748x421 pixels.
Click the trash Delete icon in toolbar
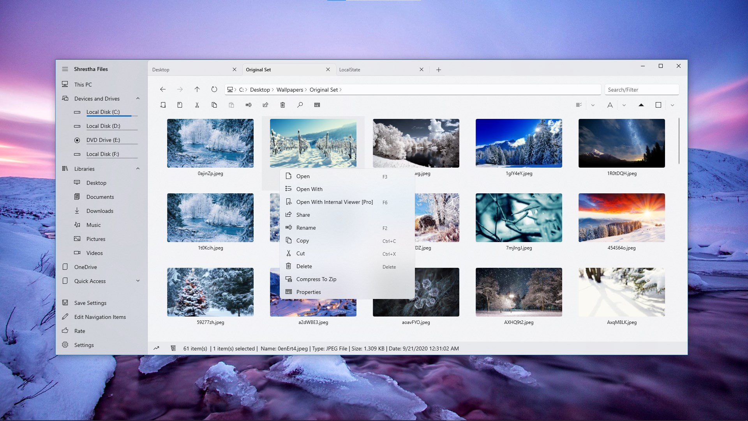(x=283, y=105)
